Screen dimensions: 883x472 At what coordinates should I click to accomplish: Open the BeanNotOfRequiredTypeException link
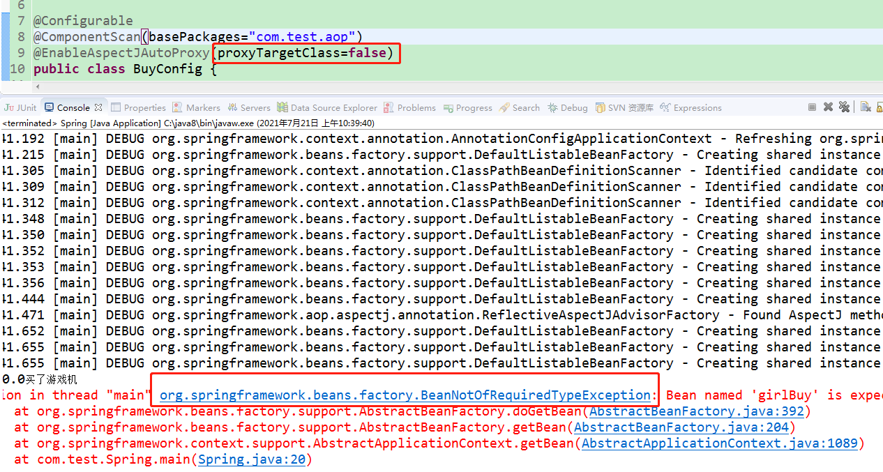click(x=405, y=395)
